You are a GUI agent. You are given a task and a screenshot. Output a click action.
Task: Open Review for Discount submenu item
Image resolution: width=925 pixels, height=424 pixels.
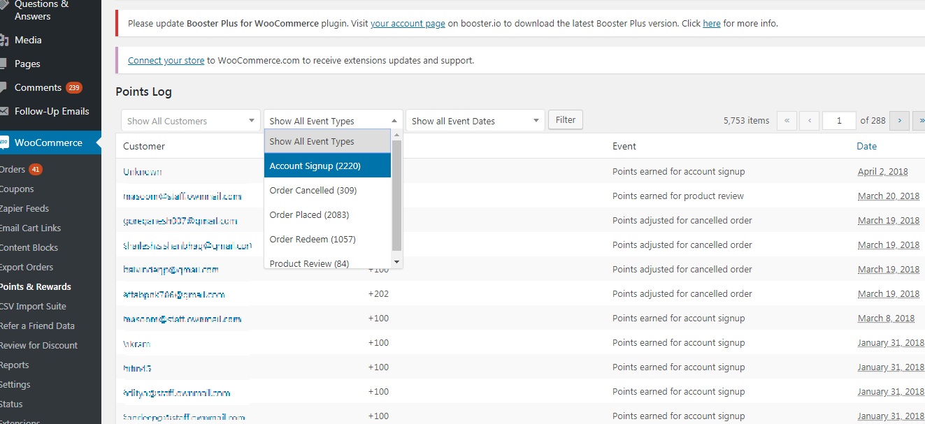pos(38,345)
